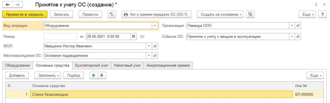
Task: Open the window's three-dot menu
Action: pyautogui.click(x=316, y=4)
